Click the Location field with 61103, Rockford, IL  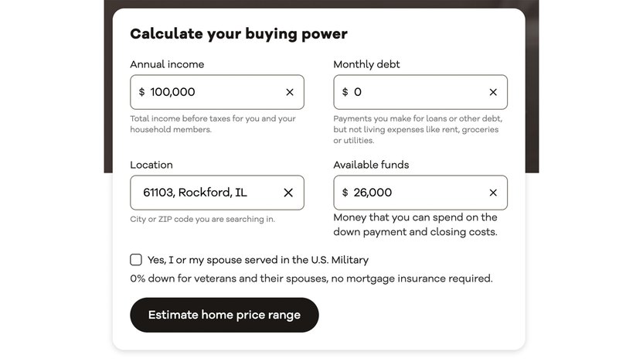pyautogui.click(x=201, y=193)
